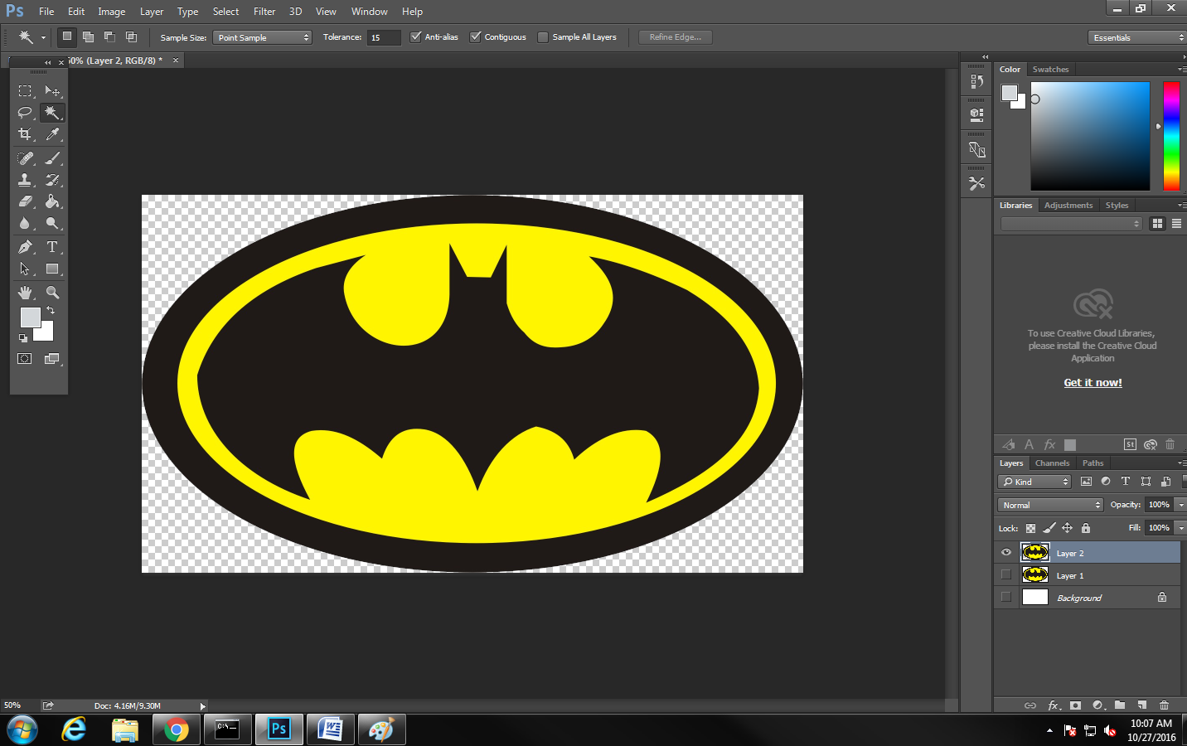Screen dimensions: 1187x746
Task: Switch to the Adjustments tab
Action: (1068, 206)
